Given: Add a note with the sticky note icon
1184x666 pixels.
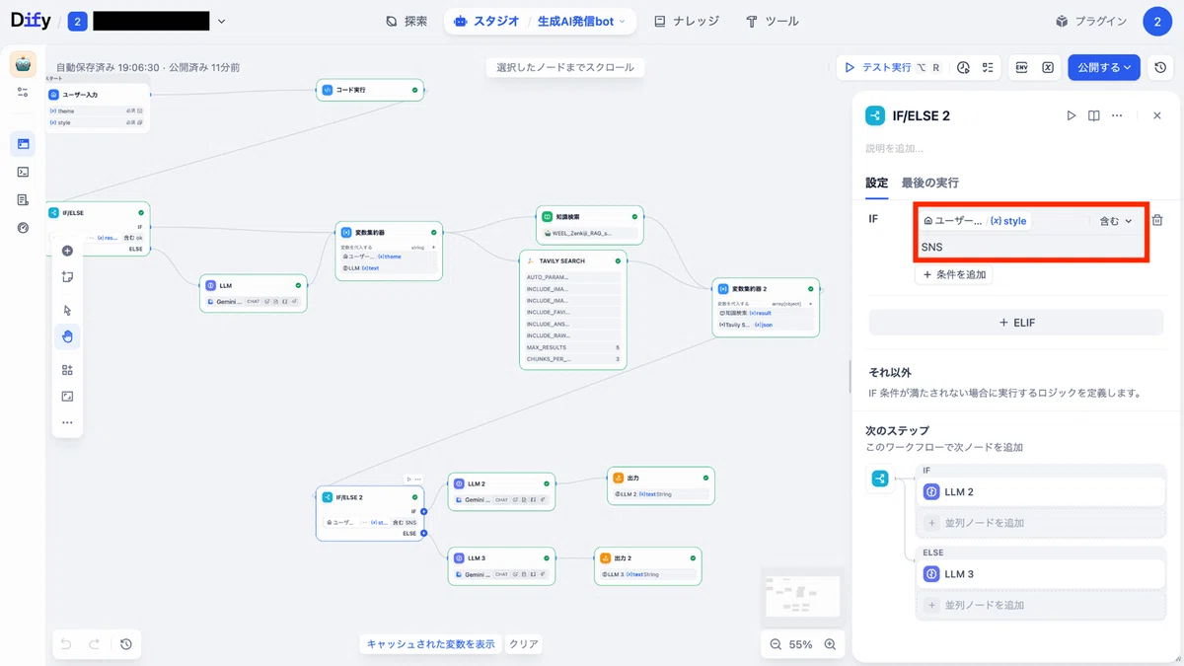Looking at the screenshot, I should coord(67,277).
